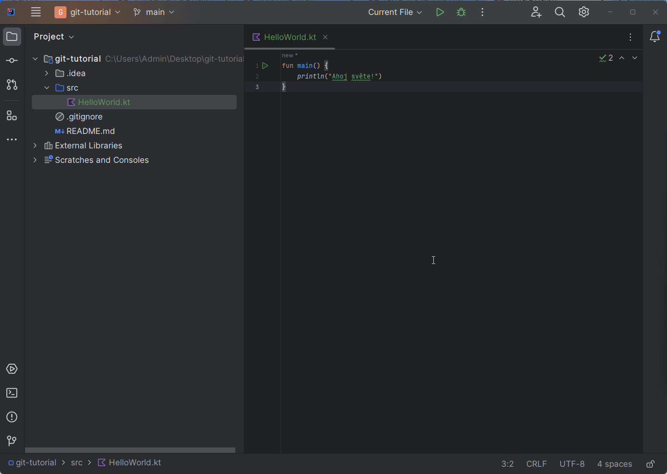This screenshot has height=474, width=667.
Task: Open the Services tool window
Action: (12, 369)
